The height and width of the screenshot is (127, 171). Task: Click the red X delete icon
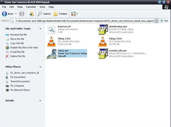pyautogui.click(x=7, y=56)
